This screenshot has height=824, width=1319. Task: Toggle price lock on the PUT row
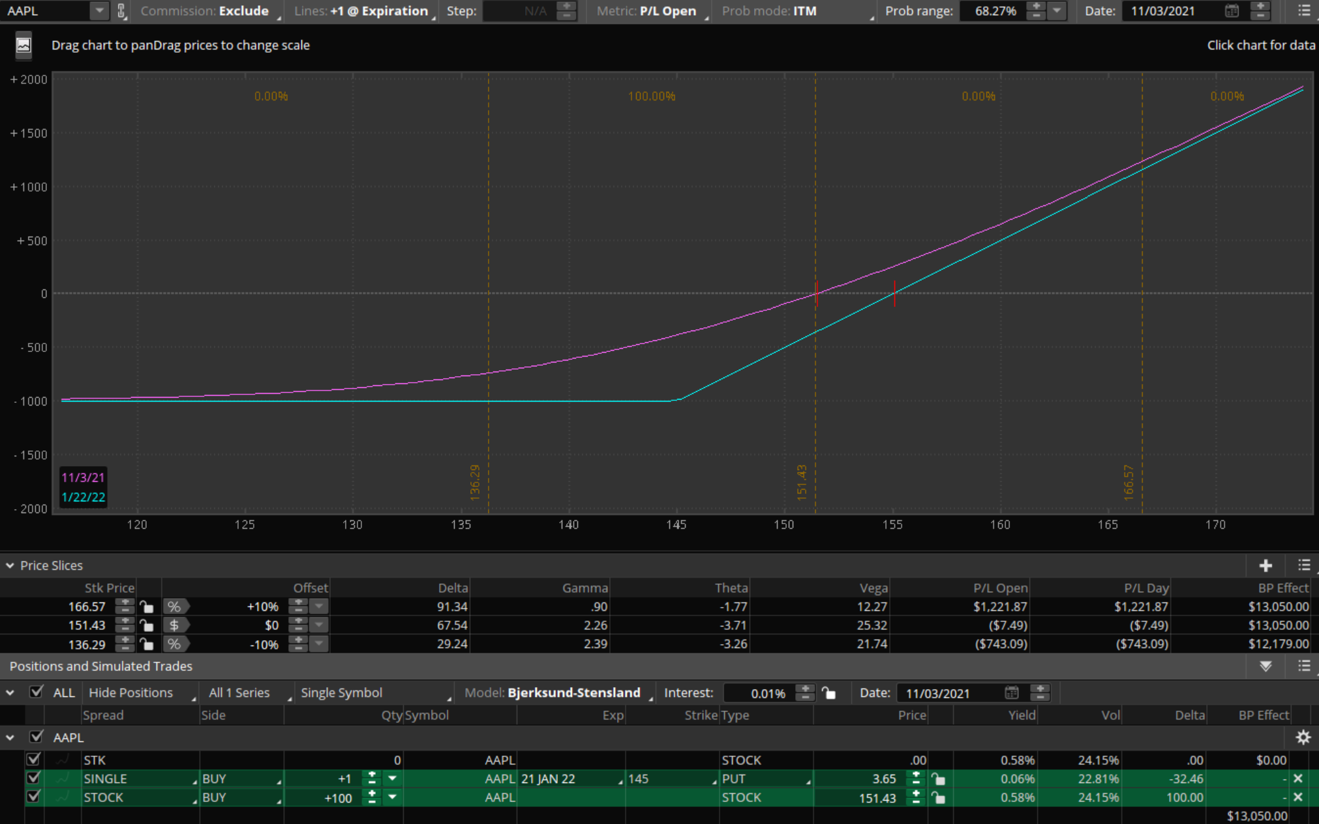(x=938, y=779)
